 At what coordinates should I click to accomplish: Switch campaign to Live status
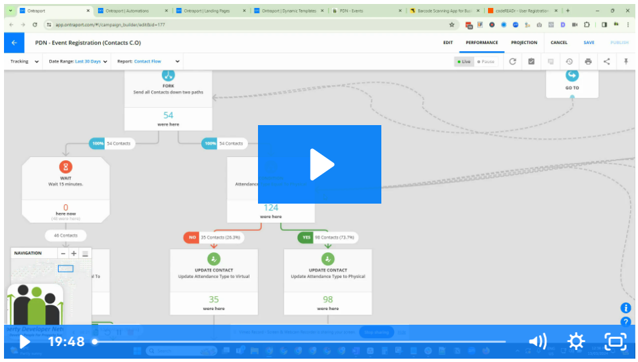(x=464, y=61)
